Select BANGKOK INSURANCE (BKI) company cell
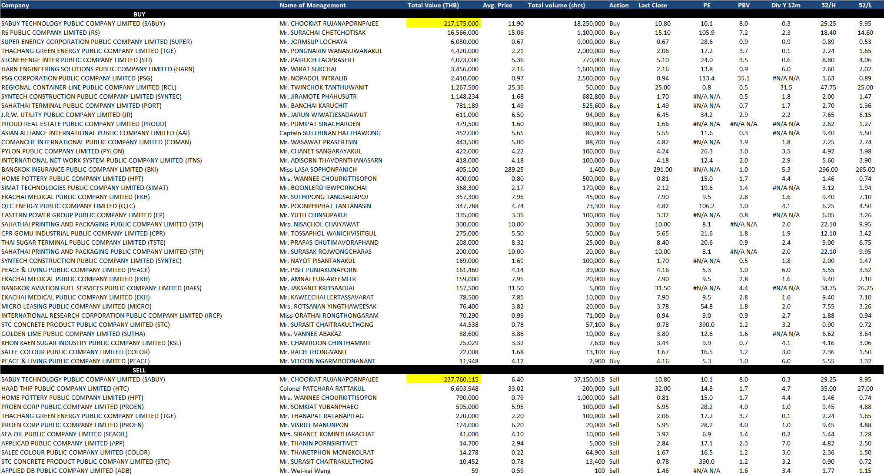Screen dimensions: 884x475 [80, 169]
